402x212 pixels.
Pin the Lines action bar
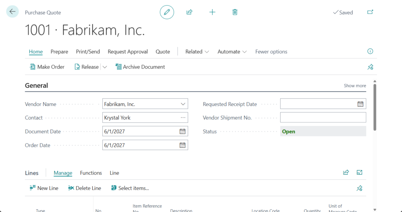359,188
